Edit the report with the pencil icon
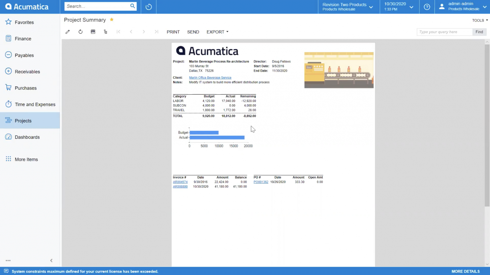Viewport: 490px width, 275px height. pyautogui.click(x=67, y=32)
